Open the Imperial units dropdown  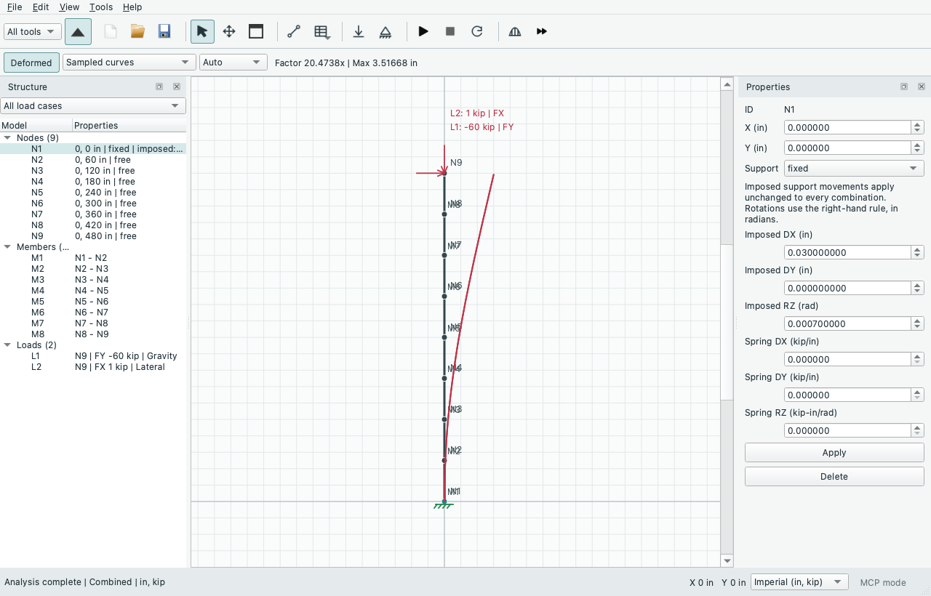799,582
